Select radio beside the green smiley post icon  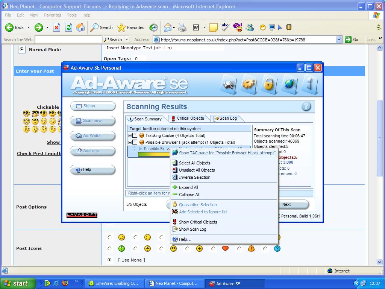coord(109,248)
